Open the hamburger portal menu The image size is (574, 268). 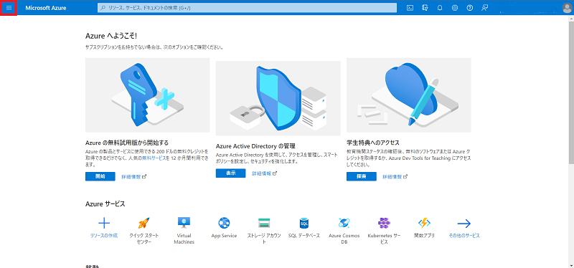(9, 8)
